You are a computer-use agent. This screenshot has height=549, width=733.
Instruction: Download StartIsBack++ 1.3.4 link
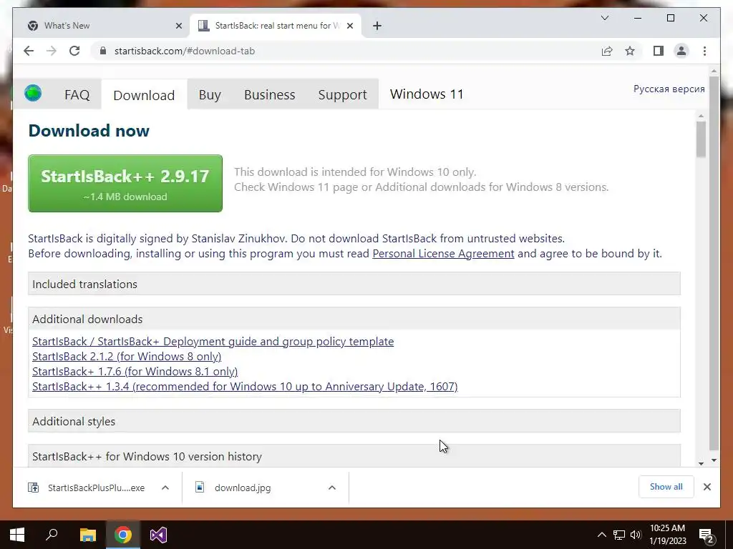pyautogui.click(x=245, y=386)
